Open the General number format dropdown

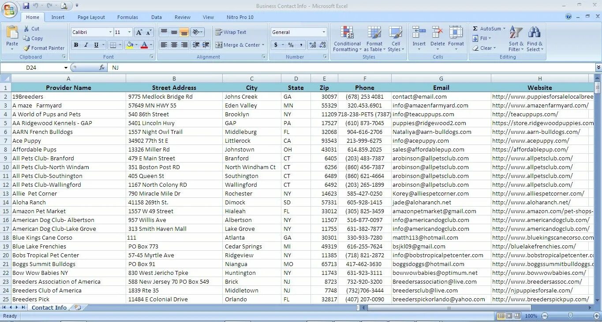[324, 32]
